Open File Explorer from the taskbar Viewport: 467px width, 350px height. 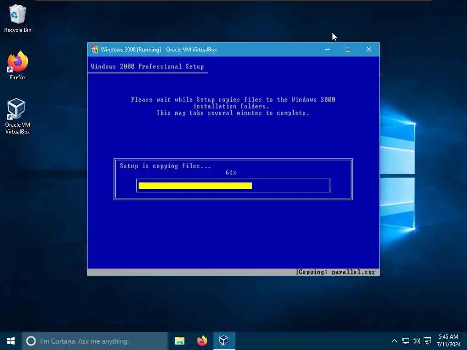(x=179, y=341)
